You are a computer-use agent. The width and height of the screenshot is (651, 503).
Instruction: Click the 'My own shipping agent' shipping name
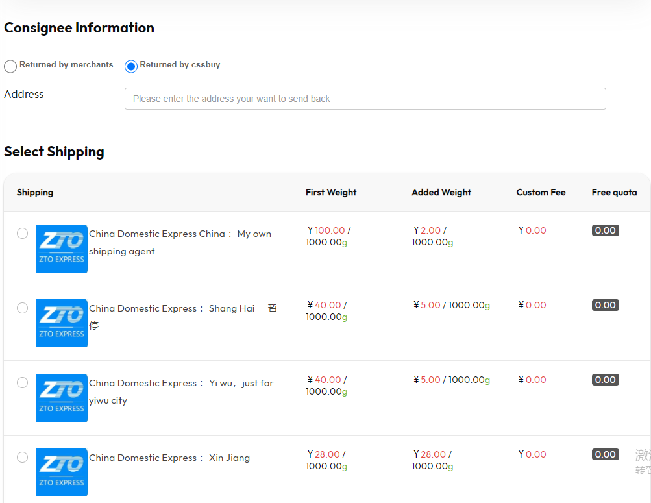click(x=180, y=242)
